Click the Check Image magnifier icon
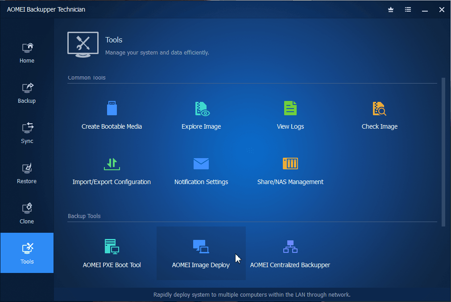The width and height of the screenshot is (451, 302). tap(379, 109)
